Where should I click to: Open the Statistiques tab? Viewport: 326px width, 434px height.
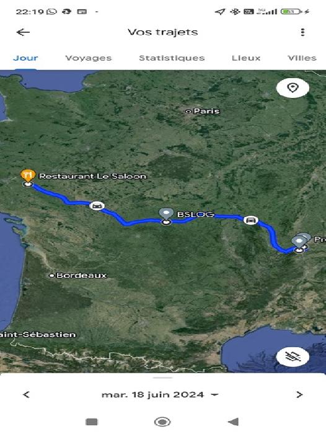[x=172, y=58]
